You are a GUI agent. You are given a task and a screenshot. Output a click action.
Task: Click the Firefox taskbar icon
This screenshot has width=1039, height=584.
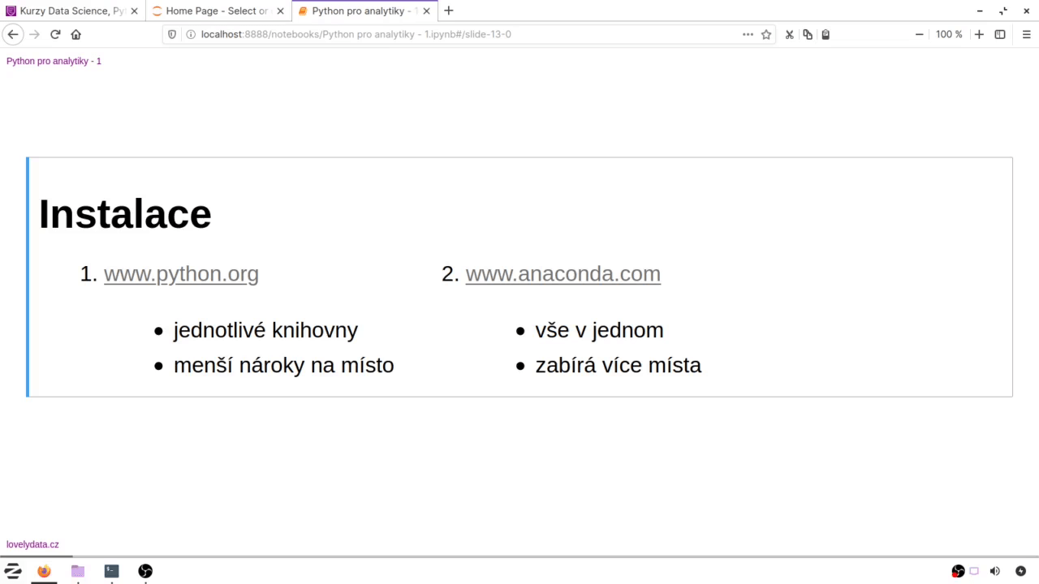[x=44, y=571]
